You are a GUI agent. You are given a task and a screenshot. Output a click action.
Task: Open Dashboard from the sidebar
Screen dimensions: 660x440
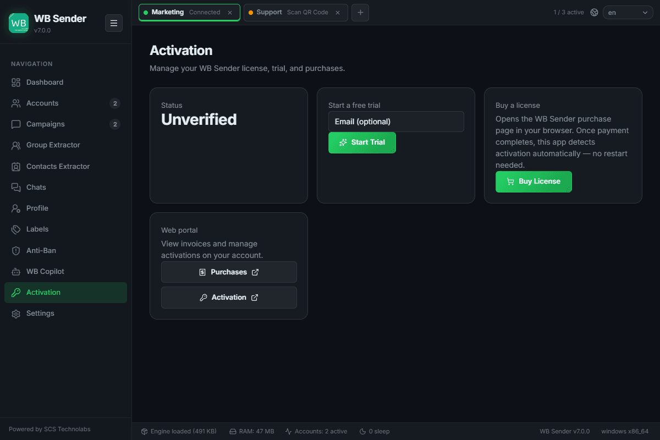65,82
